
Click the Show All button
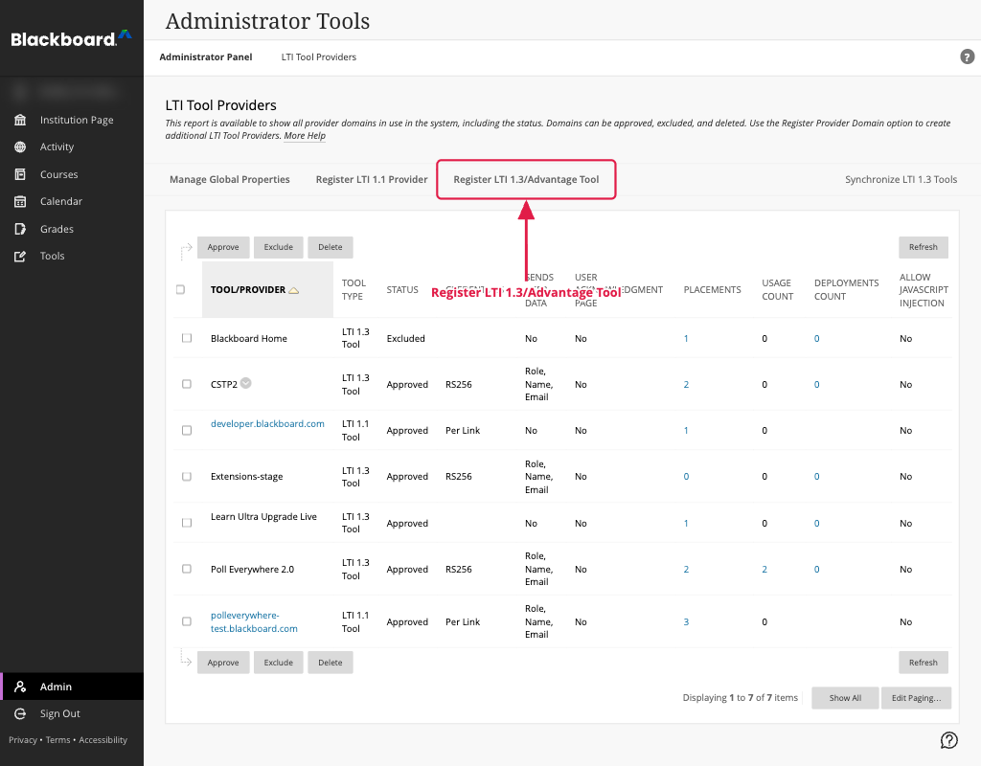tap(845, 698)
